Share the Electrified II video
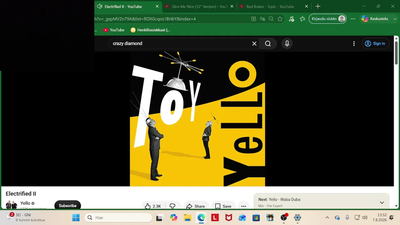This screenshot has width=400, height=225. coord(196,206)
